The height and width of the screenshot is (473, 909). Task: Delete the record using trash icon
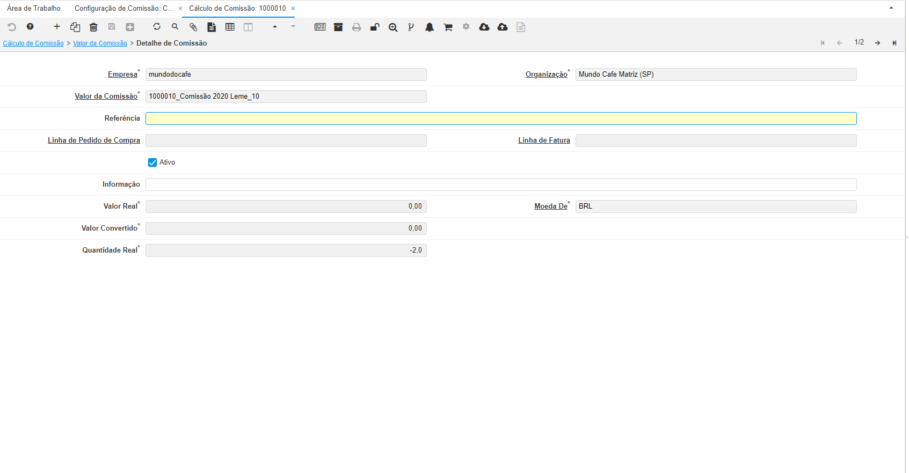coord(93,27)
